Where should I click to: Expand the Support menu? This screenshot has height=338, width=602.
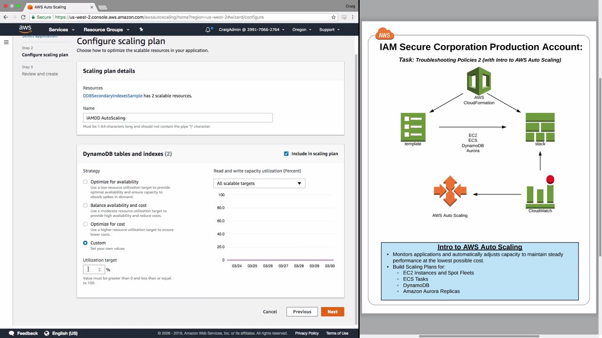(x=329, y=30)
